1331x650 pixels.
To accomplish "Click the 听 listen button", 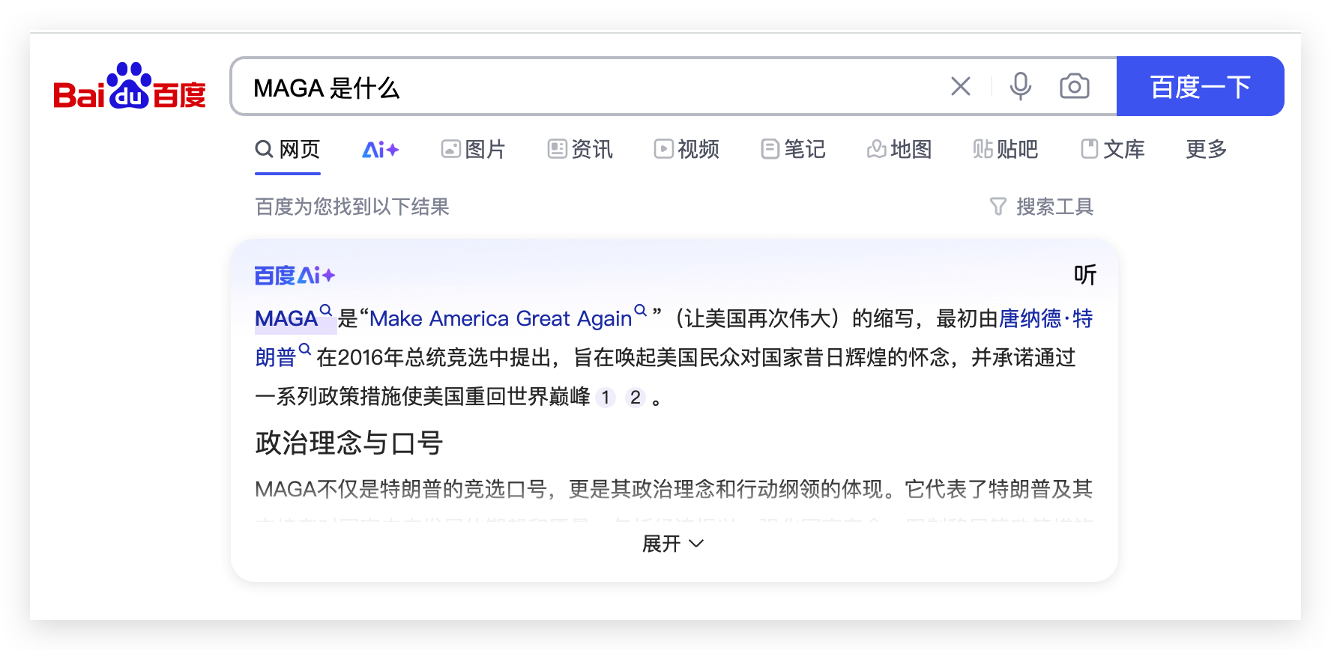I will [1084, 276].
